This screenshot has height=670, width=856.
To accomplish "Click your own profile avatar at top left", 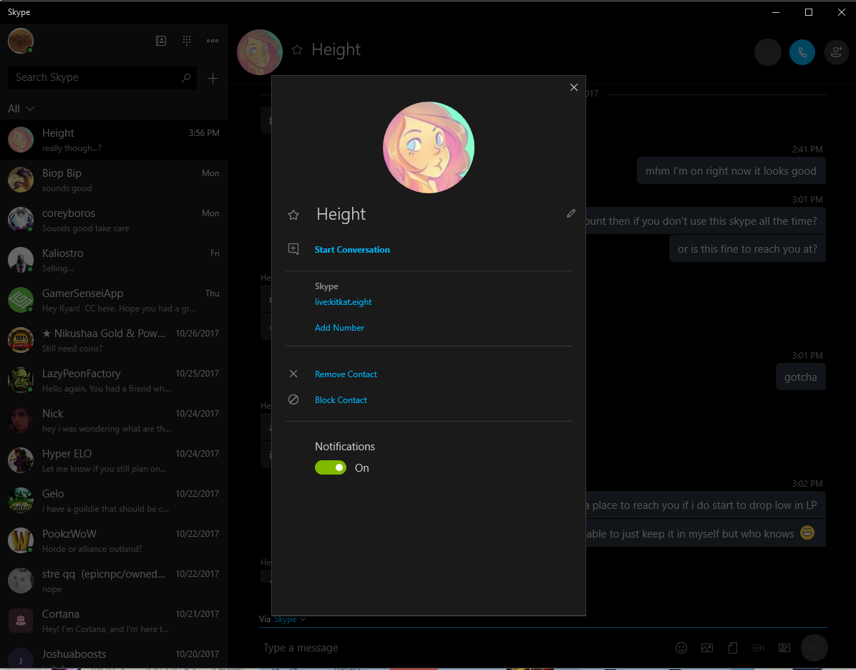I will (21, 40).
